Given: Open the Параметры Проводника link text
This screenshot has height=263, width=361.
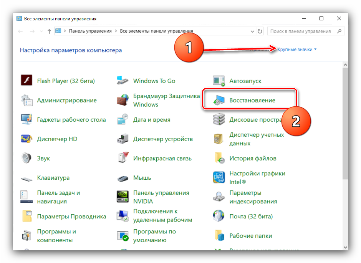Looking at the screenshot, I should point(71,216).
